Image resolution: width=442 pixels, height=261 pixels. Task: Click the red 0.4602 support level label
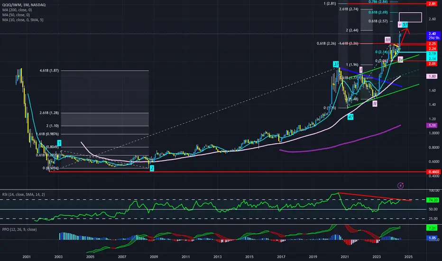click(x=433, y=172)
